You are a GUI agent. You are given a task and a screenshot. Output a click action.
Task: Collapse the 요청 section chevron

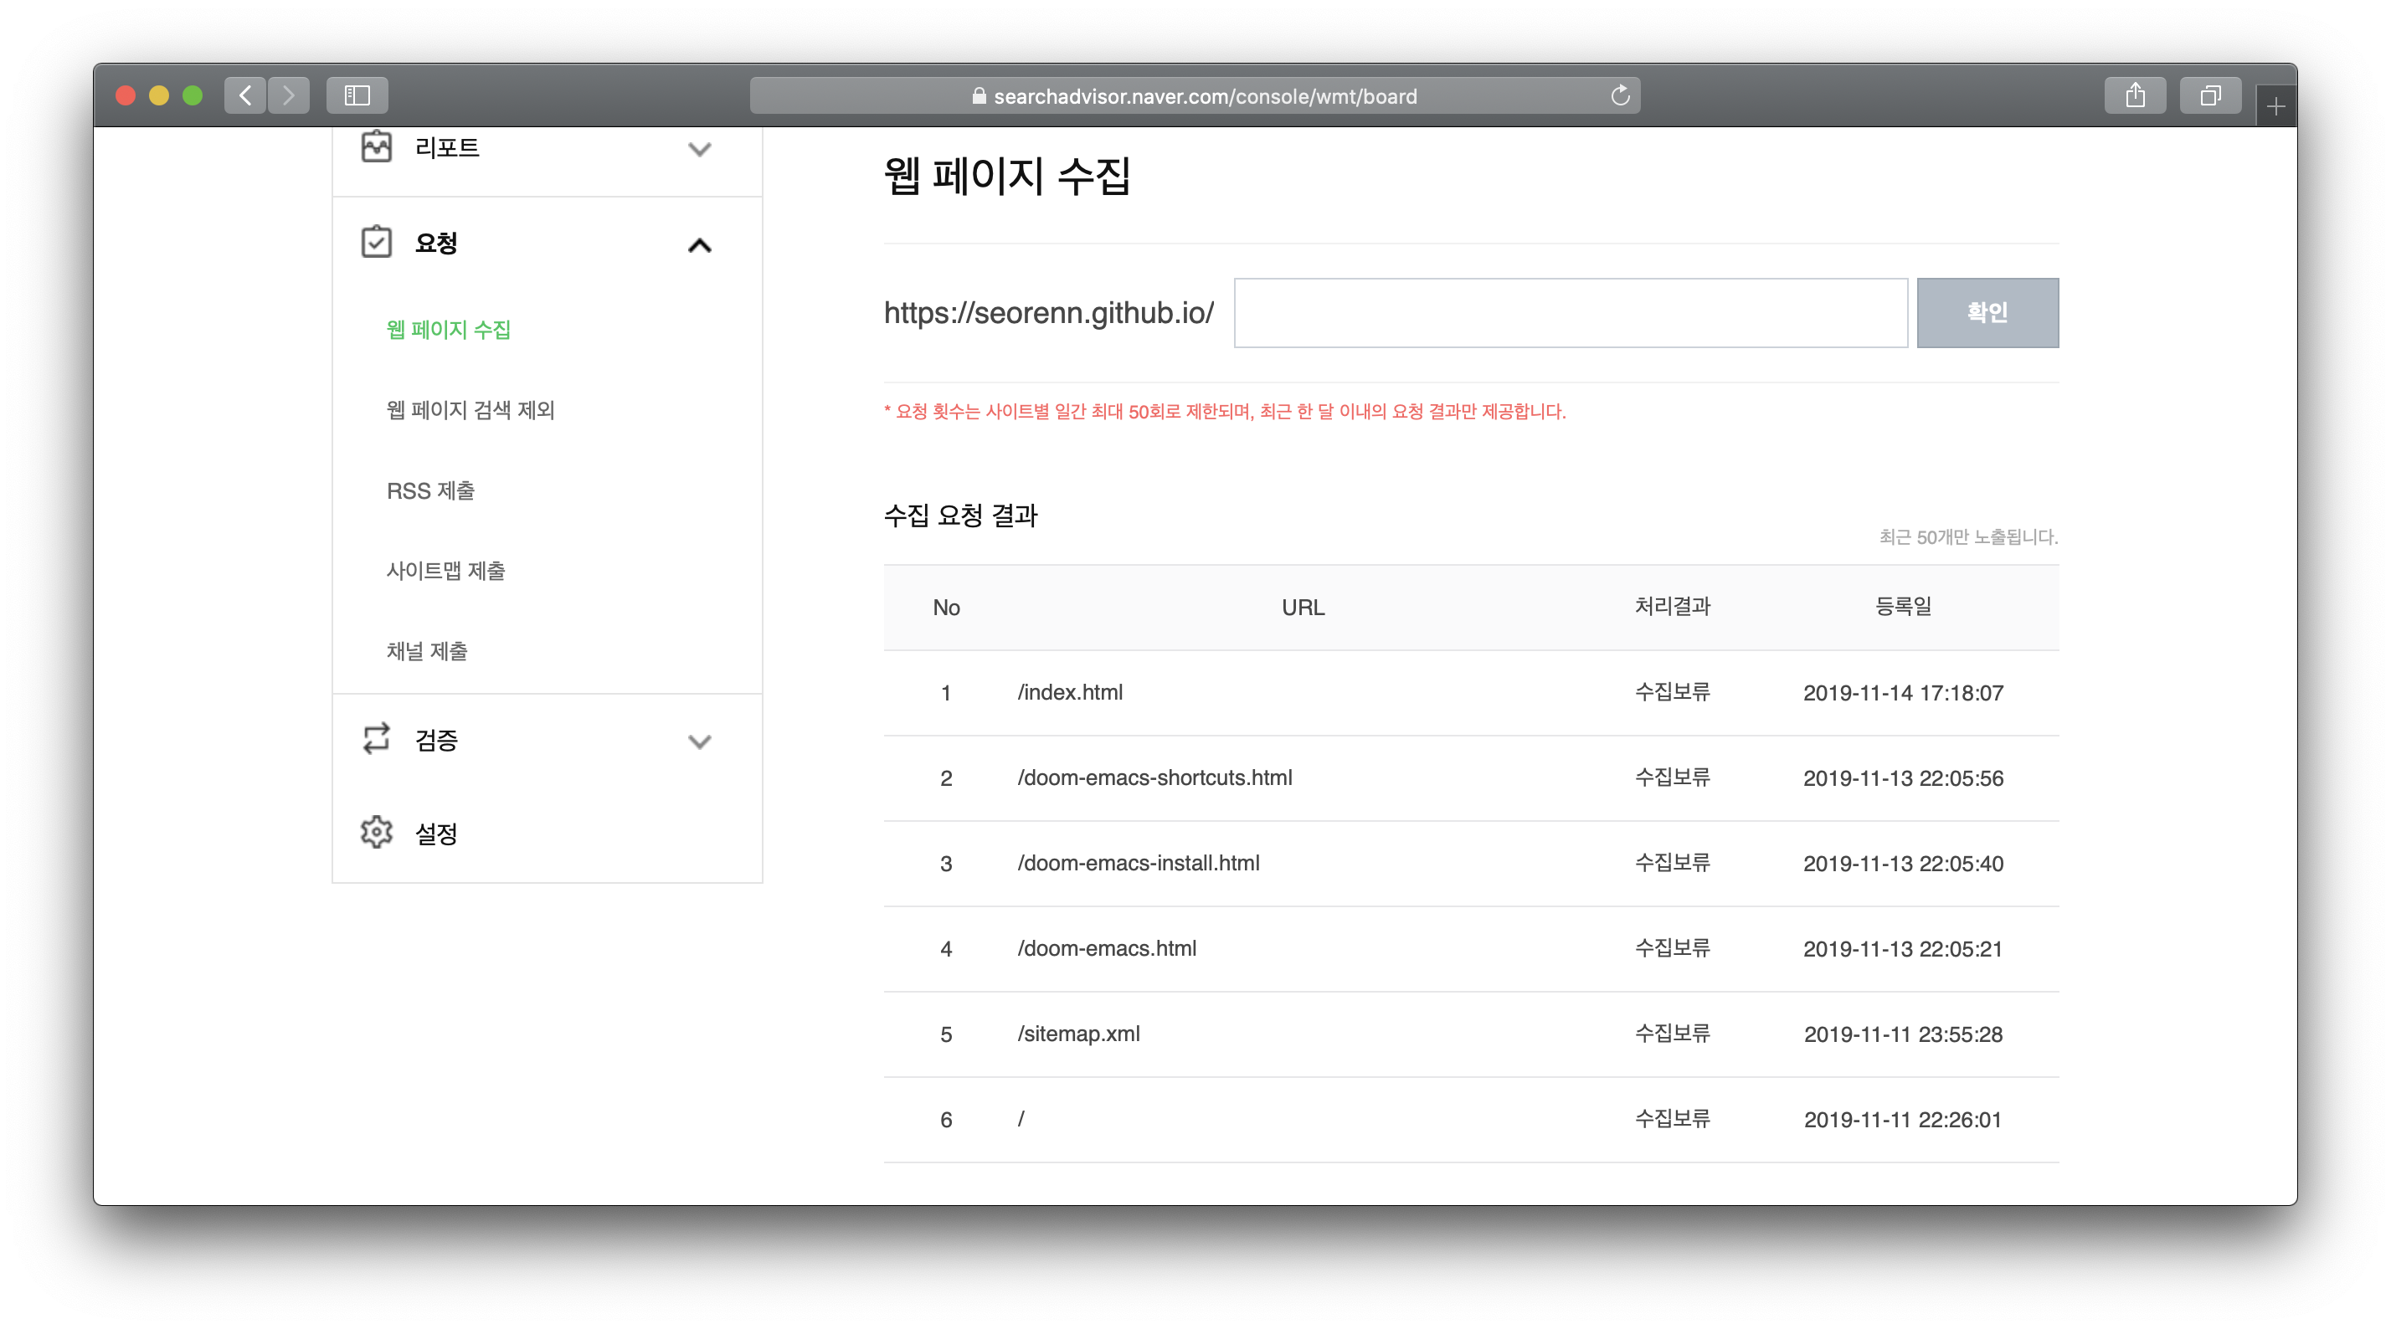(700, 246)
